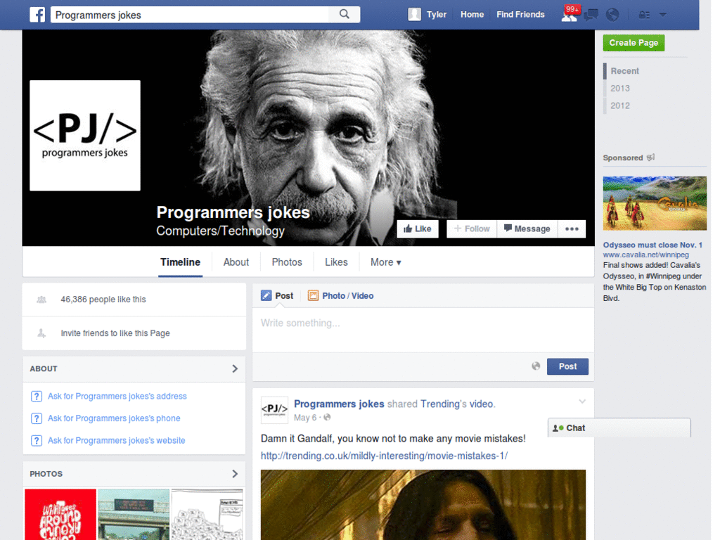Open the post options chevron
This screenshot has width=720, height=540.
[582, 401]
